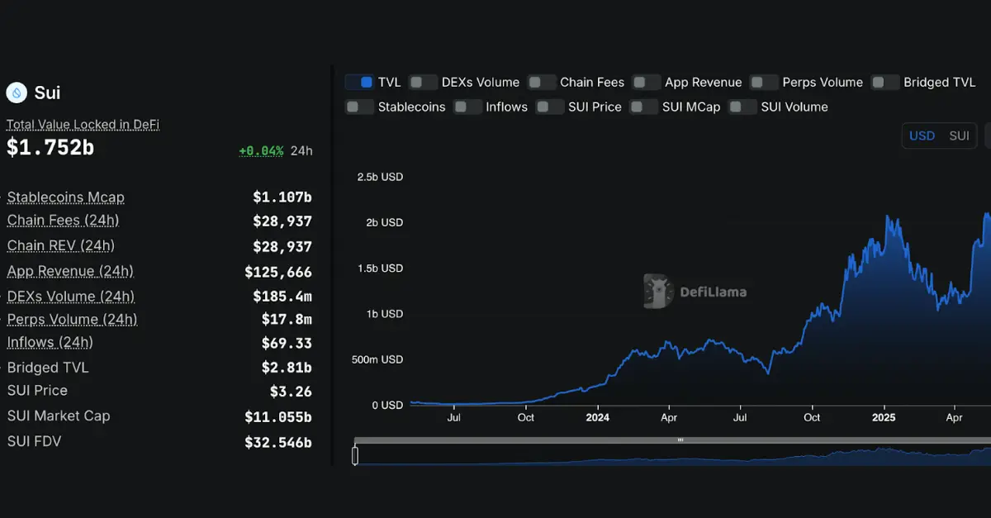Click the mini overview chart below timeline

673,455
